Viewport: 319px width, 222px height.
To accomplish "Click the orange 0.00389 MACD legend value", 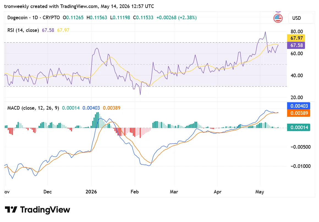I will pos(111,108).
